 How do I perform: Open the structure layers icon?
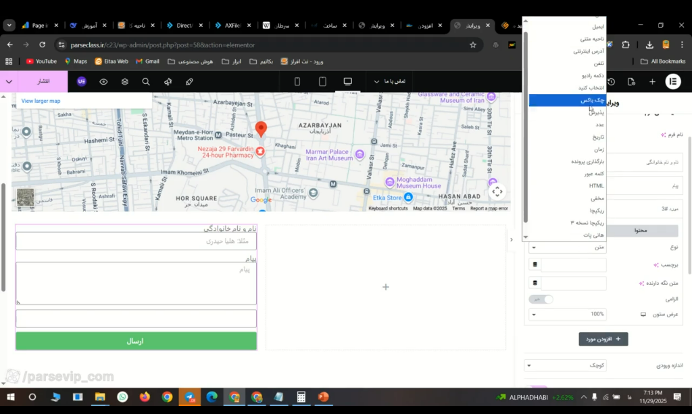coord(125,82)
